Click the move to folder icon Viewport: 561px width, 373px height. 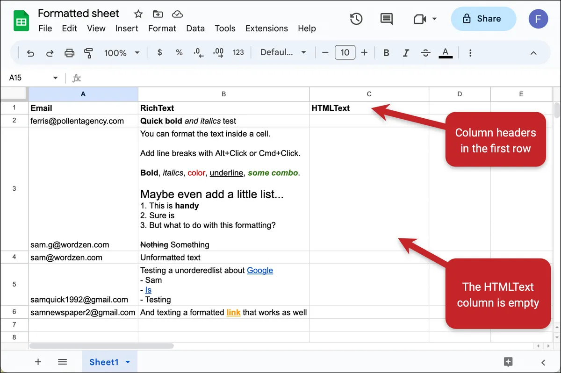click(x=158, y=14)
